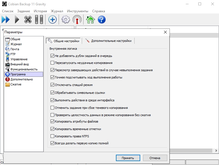Uncheck Копировать атрибуты файлов
The height and width of the screenshot is (165, 219).
click(52, 121)
